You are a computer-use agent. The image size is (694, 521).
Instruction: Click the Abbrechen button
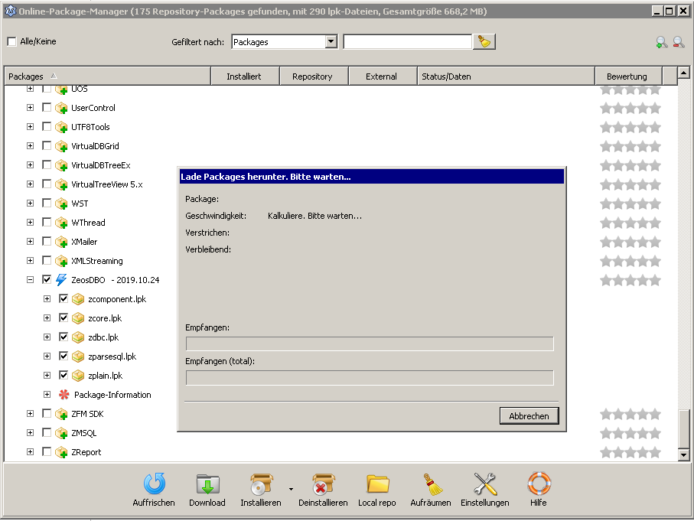click(529, 416)
